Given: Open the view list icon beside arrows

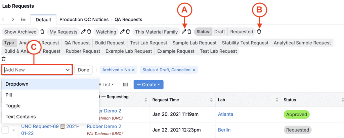Looking at the screenshot, I should tap(23, 19).
